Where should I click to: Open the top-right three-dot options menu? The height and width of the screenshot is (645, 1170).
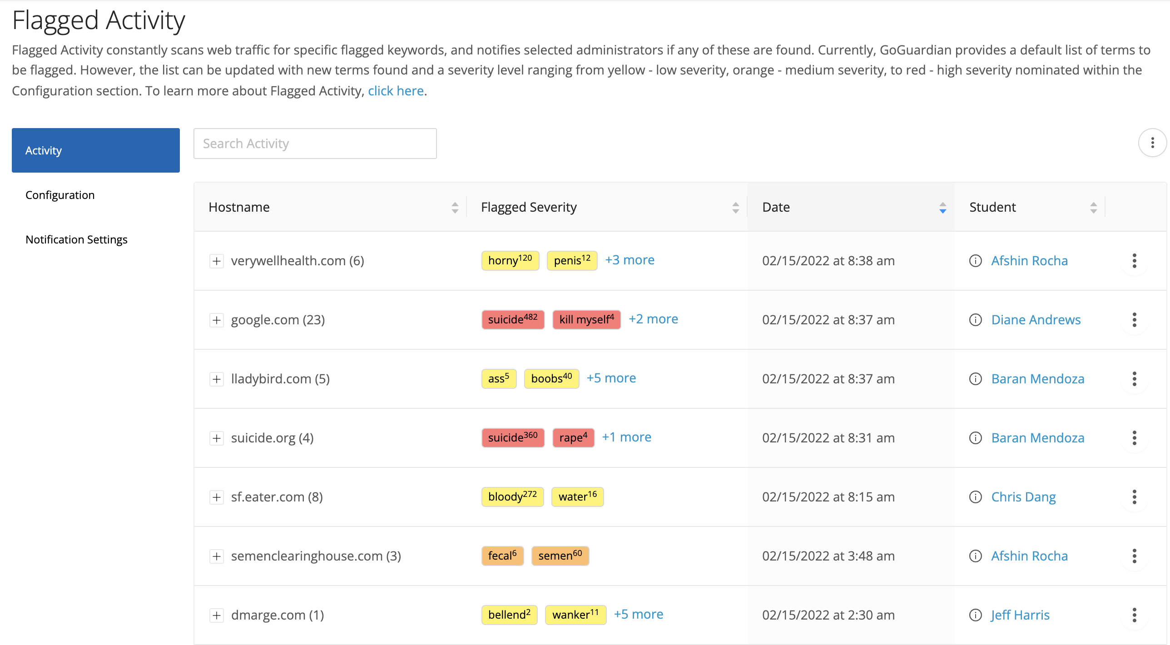pyautogui.click(x=1152, y=143)
